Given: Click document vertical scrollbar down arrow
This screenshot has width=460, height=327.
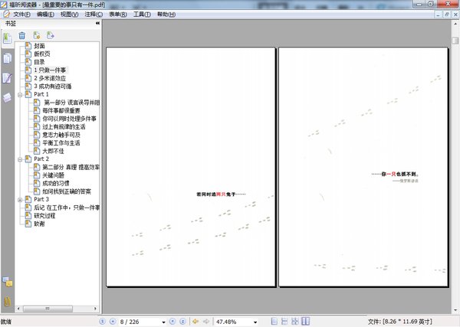Looking at the screenshot, I should pyautogui.click(x=455, y=311).
